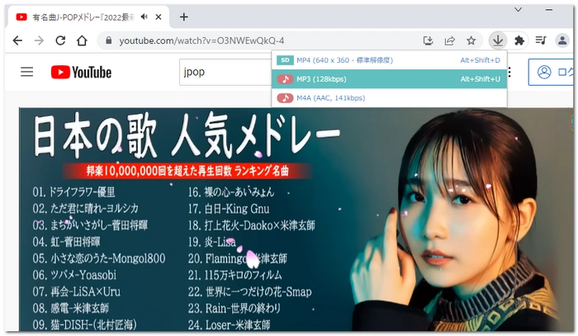Mute the tab audio speaker icon
This screenshot has width=578, height=336.
pyautogui.click(x=144, y=17)
